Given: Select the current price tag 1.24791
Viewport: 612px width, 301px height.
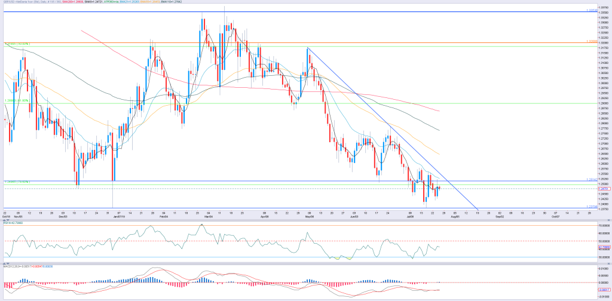Looking at the screenshot, I should 603,189.
